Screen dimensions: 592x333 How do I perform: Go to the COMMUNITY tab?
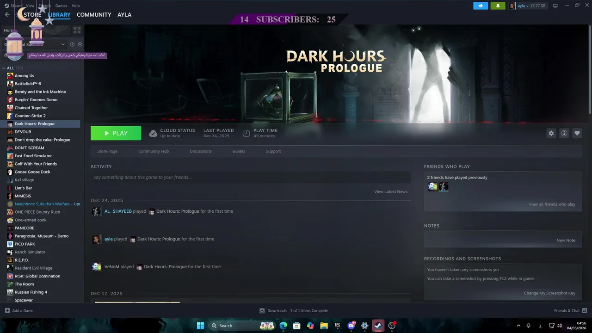[x=94, y=15]
